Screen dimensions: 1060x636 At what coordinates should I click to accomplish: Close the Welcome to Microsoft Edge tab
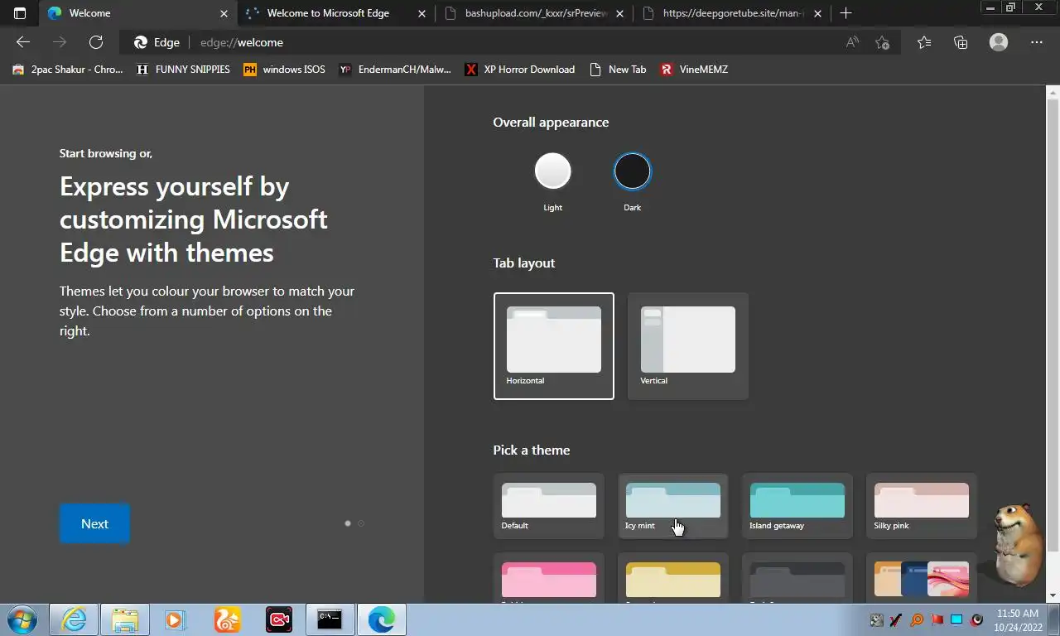[x=422, y=13]
